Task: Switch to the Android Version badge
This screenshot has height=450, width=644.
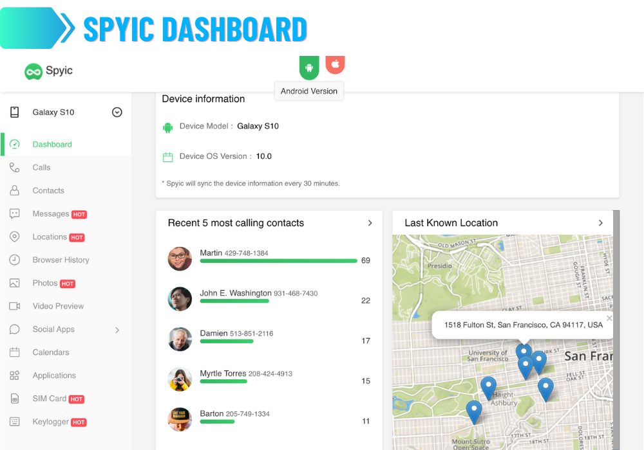Action: tap(308, 67)
